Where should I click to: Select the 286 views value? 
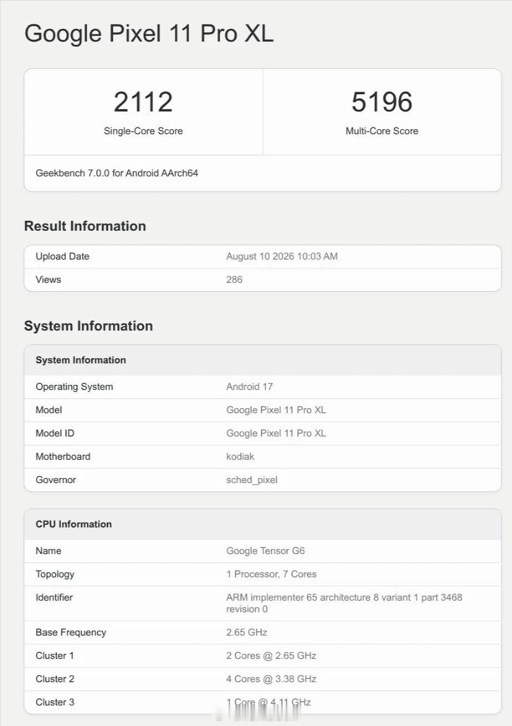click(234, 280)
